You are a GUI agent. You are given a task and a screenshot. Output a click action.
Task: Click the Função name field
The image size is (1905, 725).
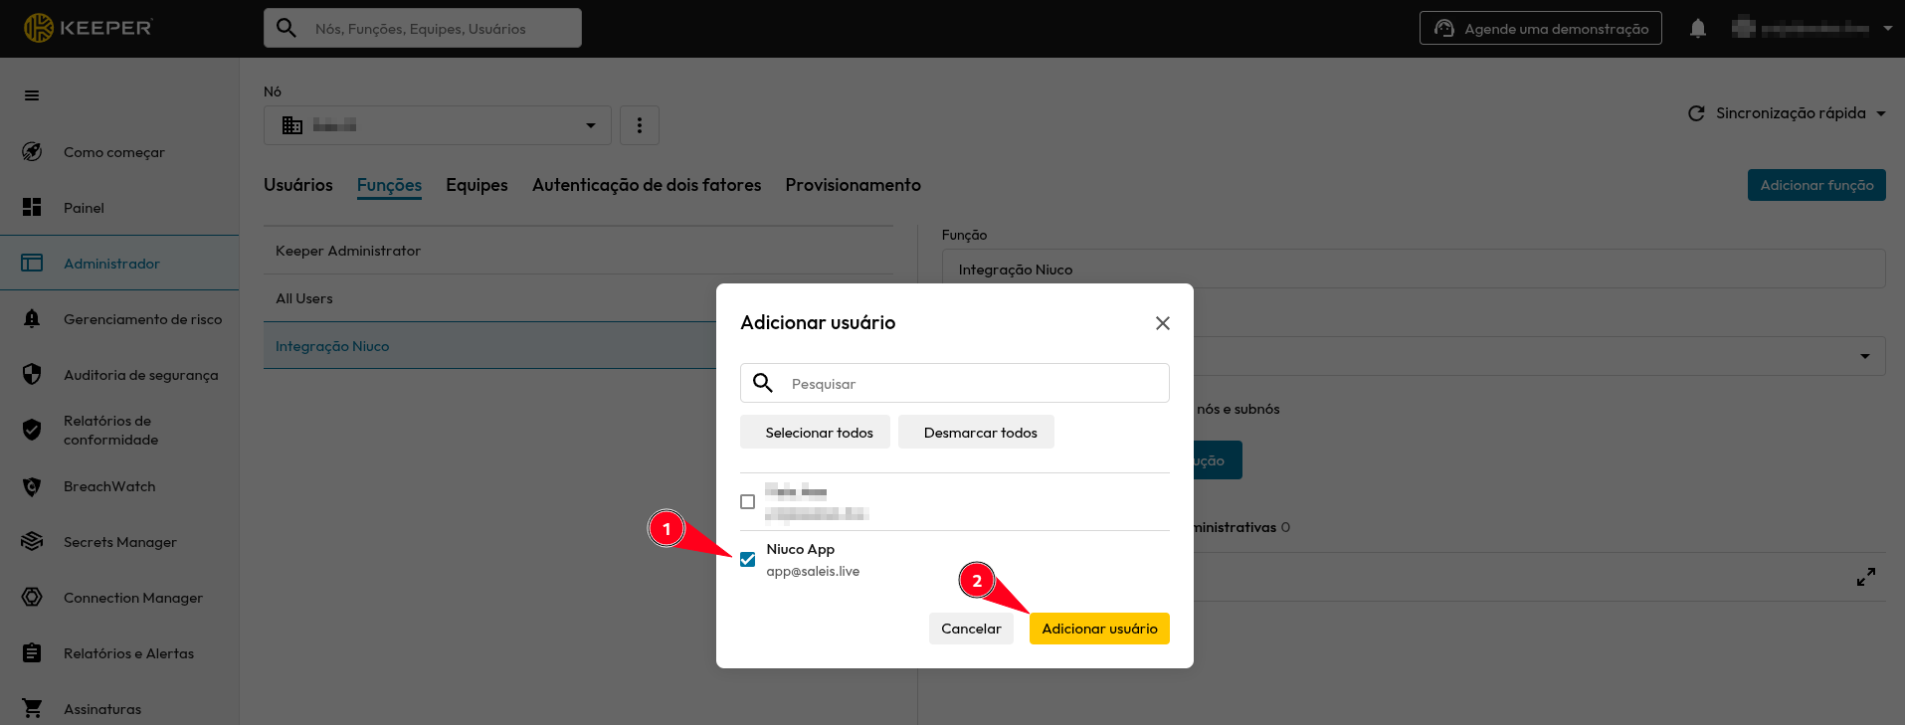tap(1414, 270)
